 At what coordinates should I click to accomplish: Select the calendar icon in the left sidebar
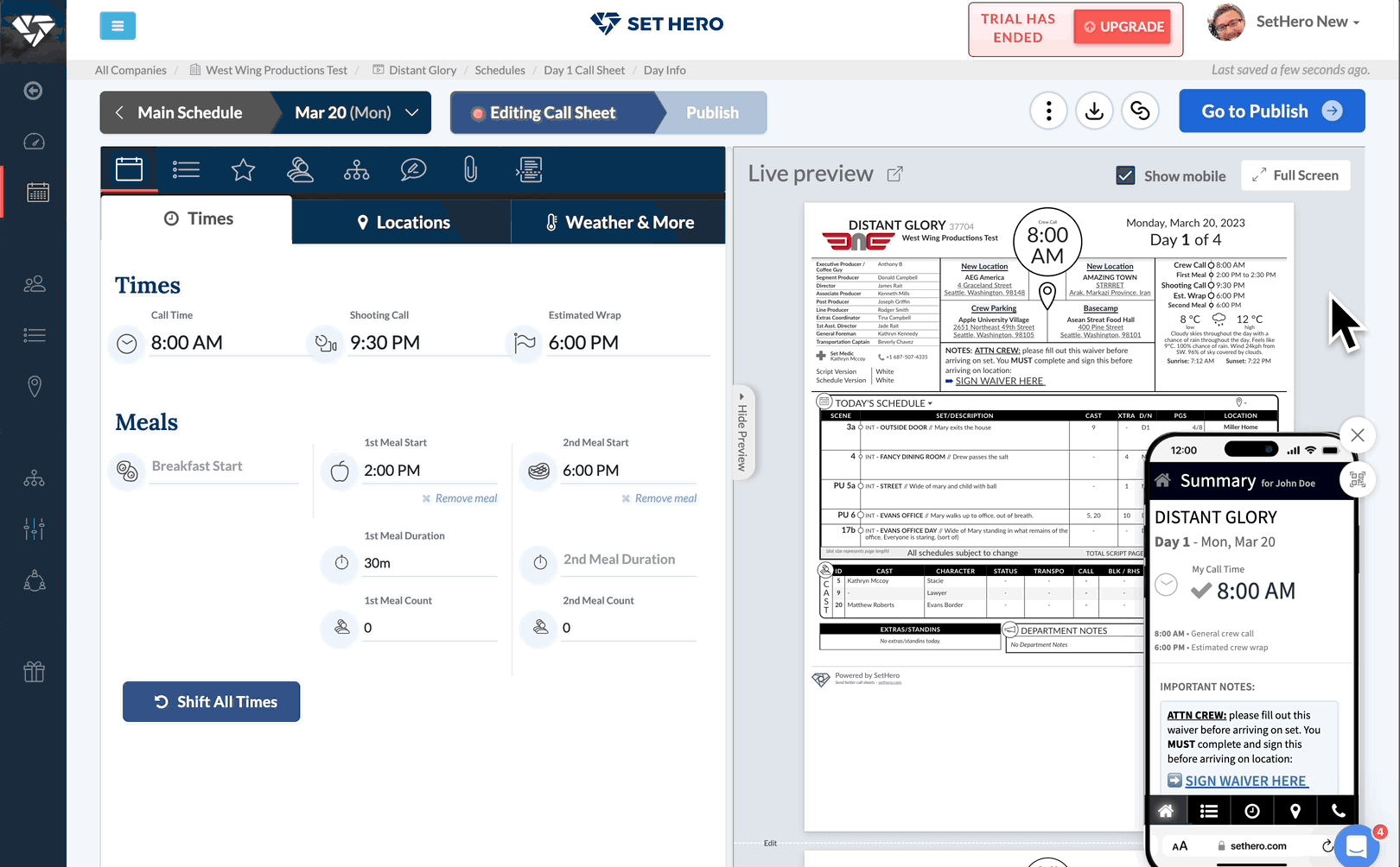(37, 192)
